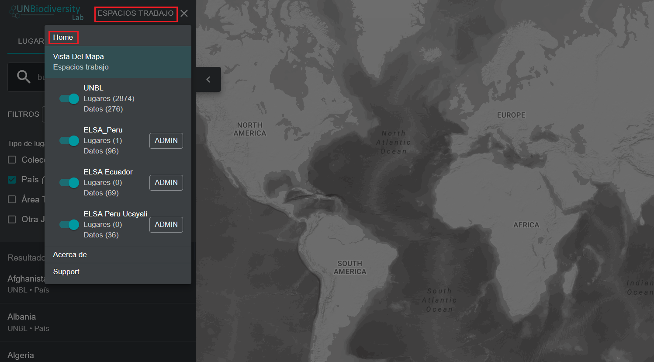This screenshot has width=654, height=362.
Task: Turn off the ELSA_Peru workspace toggle
Action: [x=69, y=141]
